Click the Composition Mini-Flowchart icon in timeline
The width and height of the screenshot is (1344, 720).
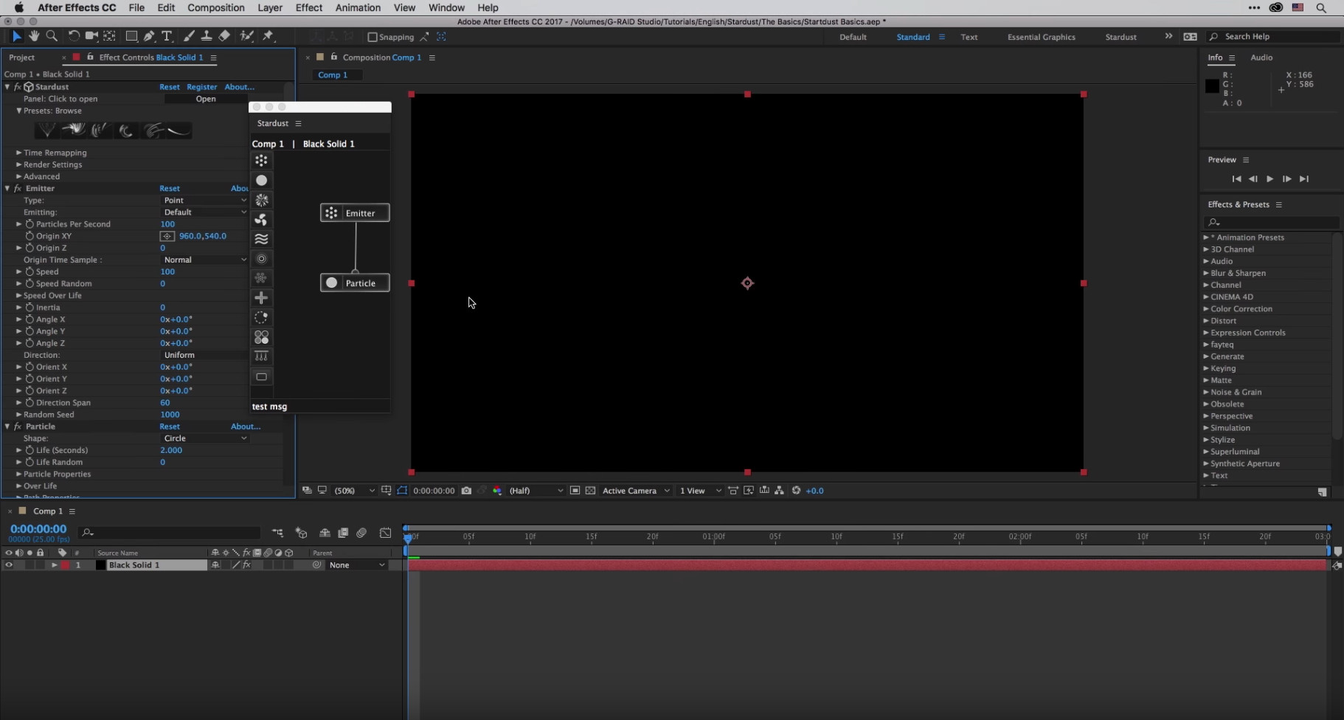[277, 533]
